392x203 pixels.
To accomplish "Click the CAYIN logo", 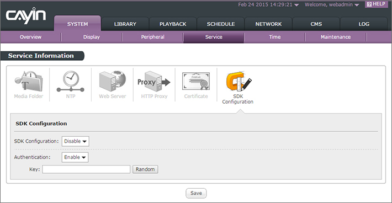I will coord(26,15).
